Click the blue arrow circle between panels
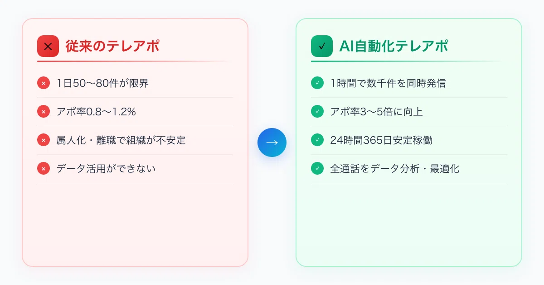Viewport: 544px width, 285px height. (272, 142)
